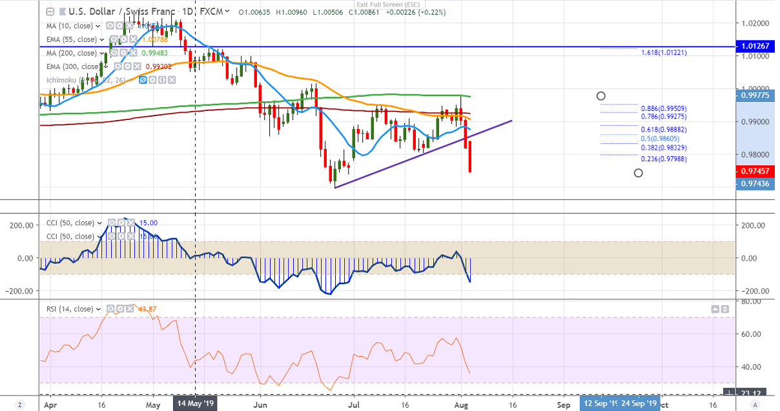This screenshot has width=780, height=411.
Task: Click the 0.99775 price scale label
Action: click(x=754, y=95)
